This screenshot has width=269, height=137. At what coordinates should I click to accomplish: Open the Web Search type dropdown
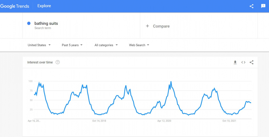click(139, 45)
